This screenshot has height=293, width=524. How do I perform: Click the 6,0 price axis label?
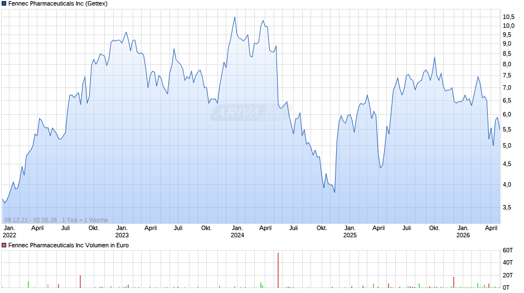pos(507,115)
